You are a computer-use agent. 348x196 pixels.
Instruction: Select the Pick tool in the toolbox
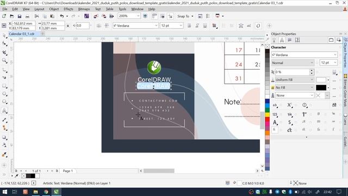tap(4, 36)
